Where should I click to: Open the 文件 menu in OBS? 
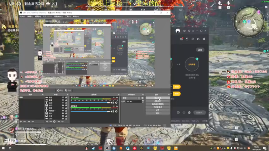[23, 16]
